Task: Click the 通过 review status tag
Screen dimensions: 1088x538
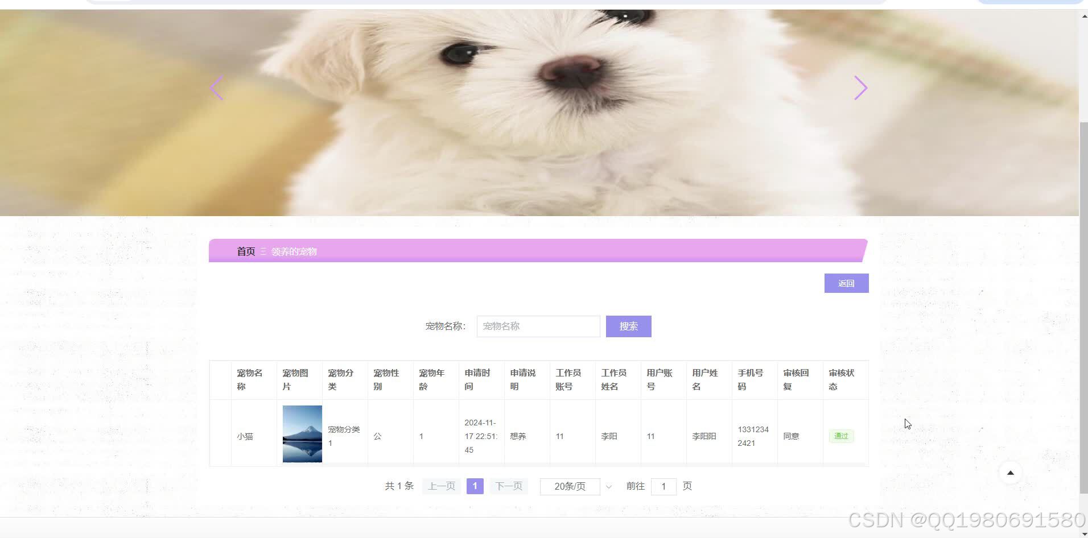Action: coord(842,436)
